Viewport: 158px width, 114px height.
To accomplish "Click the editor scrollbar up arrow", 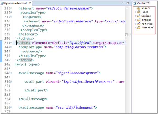I will tap(127, 8).
